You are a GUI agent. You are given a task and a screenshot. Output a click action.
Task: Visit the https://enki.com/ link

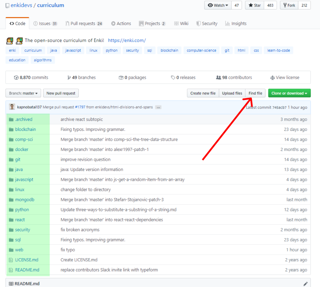(x=126, y=40)
